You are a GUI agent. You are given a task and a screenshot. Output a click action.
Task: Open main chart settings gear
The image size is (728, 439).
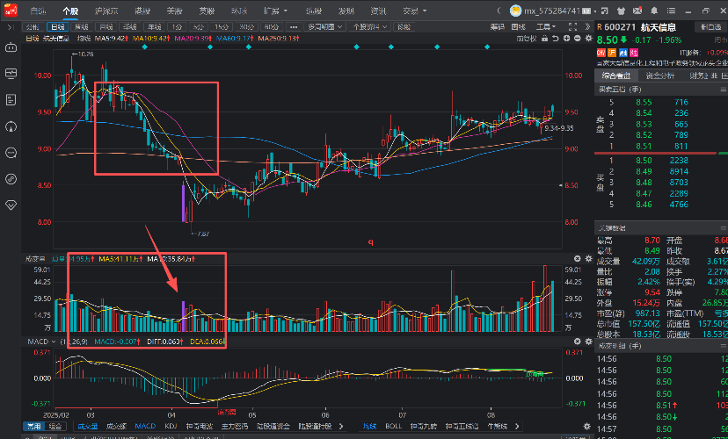coord(589,39)
